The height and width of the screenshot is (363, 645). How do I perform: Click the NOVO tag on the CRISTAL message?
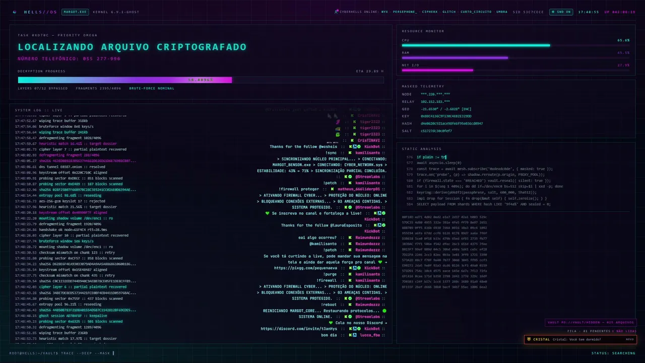click(x=629, y=339)
